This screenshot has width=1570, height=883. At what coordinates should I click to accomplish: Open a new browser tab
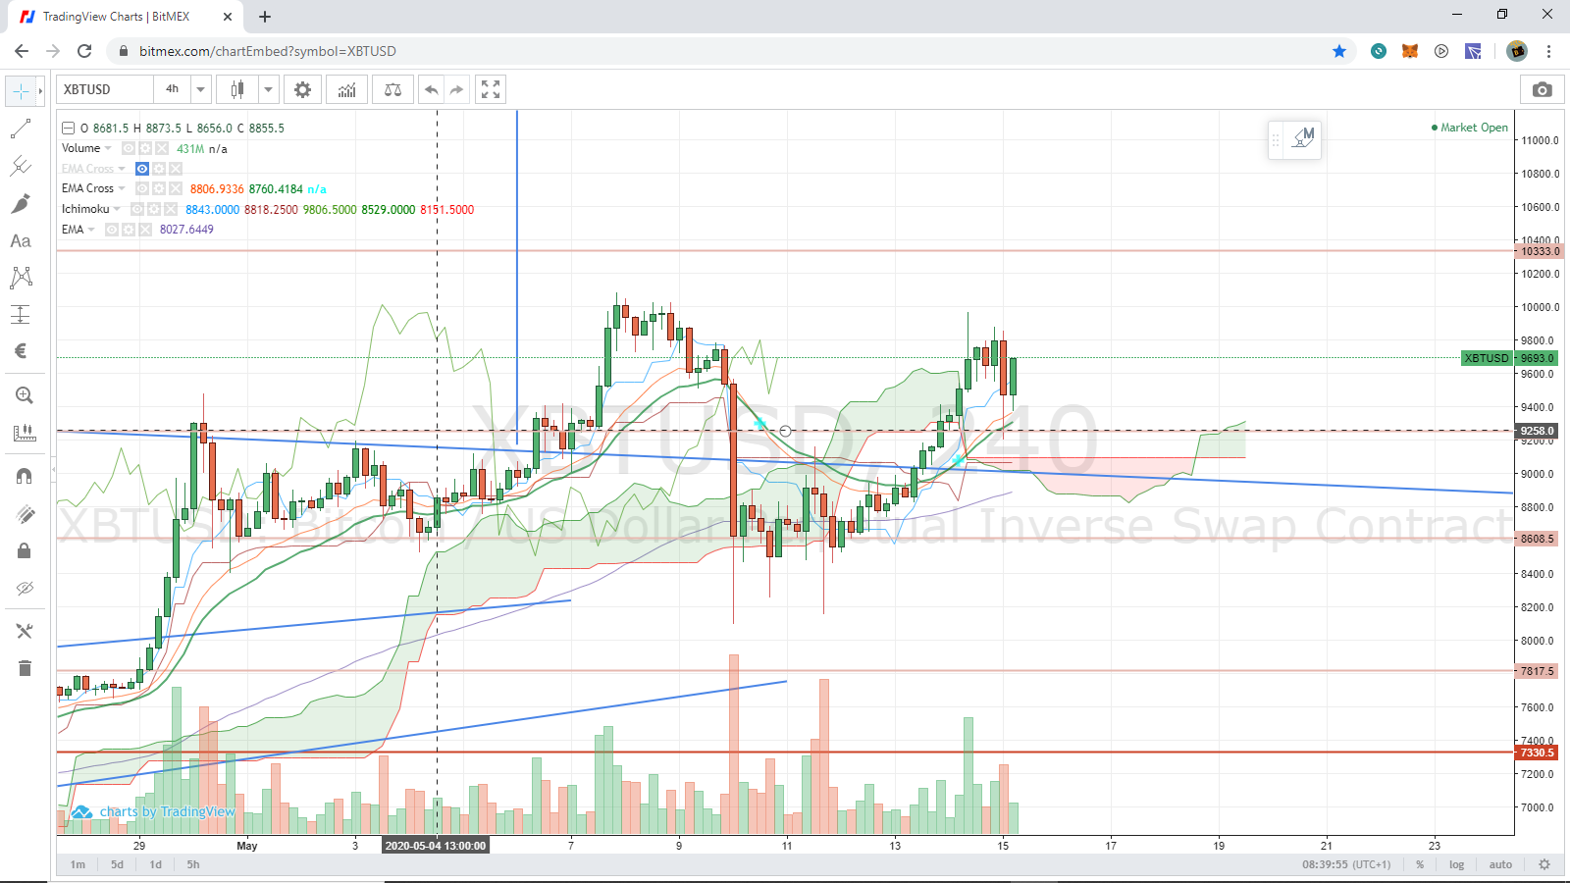(x=265, y=17)
